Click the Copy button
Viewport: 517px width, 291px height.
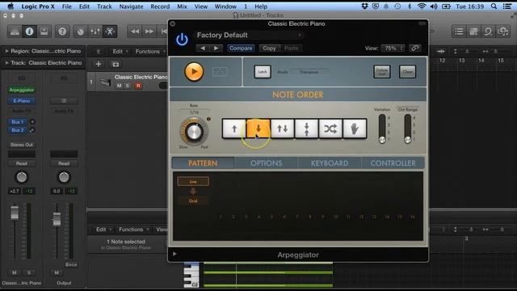[269, 48]
